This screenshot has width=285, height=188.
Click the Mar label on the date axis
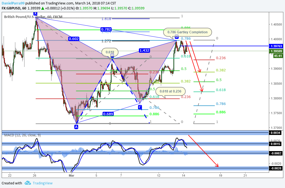coord(72,176)
